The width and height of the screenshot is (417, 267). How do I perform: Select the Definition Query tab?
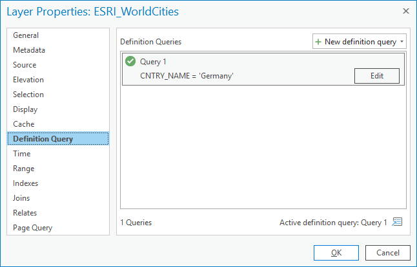(58, 139)
